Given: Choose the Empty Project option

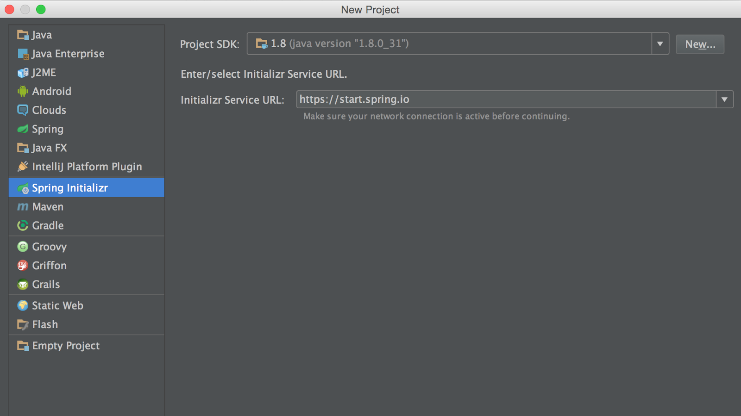Looking at the screenshot, I should [x=66, y=346].
